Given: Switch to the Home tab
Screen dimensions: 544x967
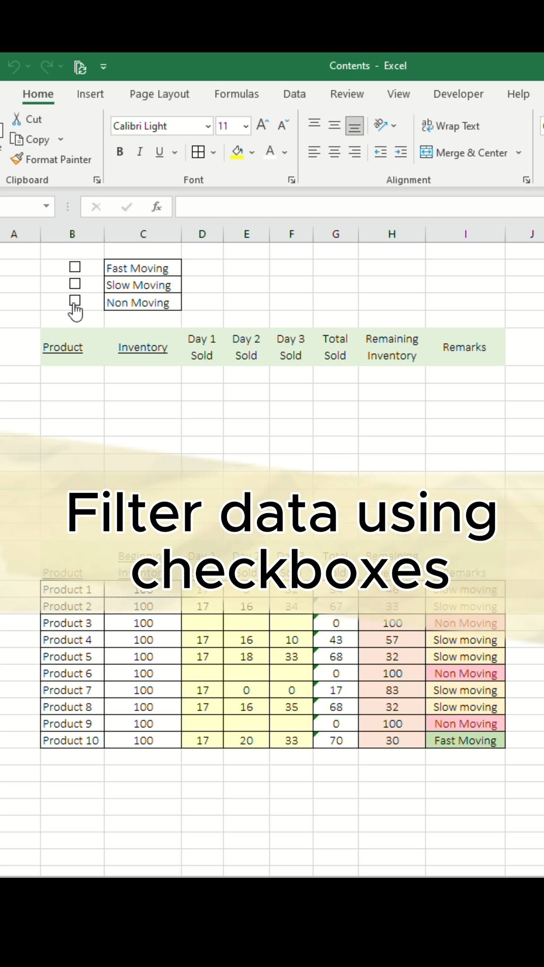Looking at the screenshot, I should [38, 94].
